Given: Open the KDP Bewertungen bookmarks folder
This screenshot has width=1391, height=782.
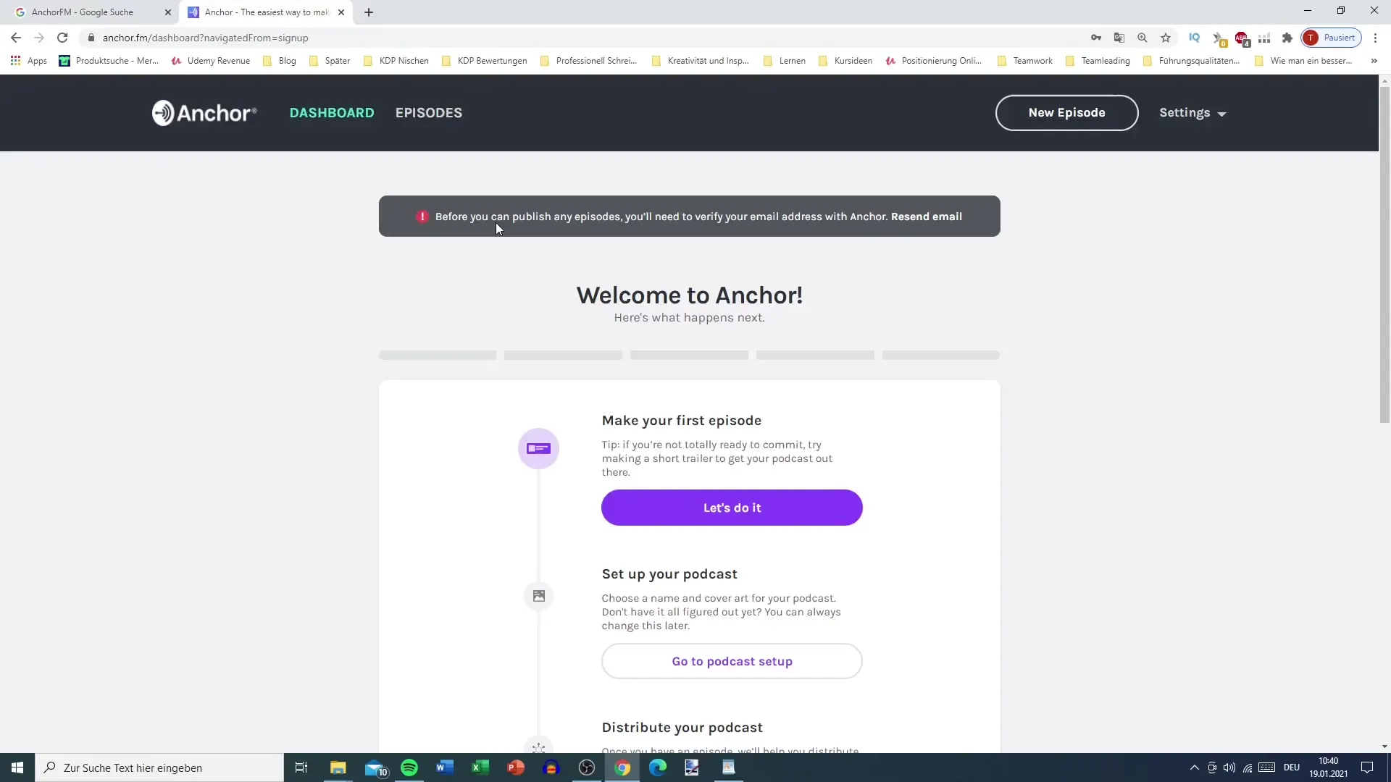Looking at the screenshot, I should [x=485, y=61].
